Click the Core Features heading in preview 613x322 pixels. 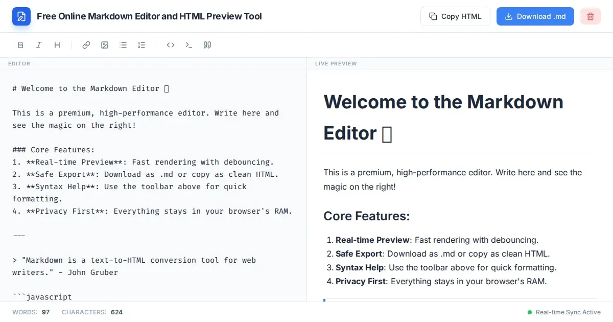(x=366, y=216)
